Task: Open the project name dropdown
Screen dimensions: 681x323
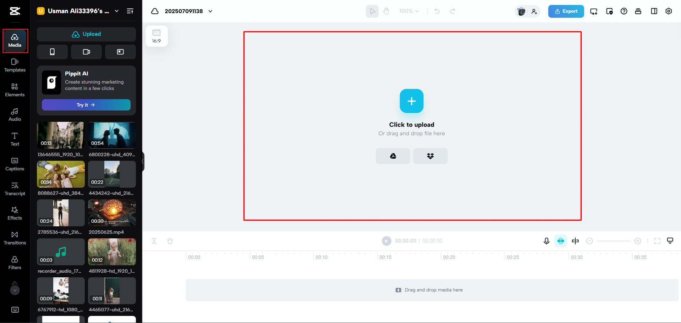Action: (x=210, y=11)
